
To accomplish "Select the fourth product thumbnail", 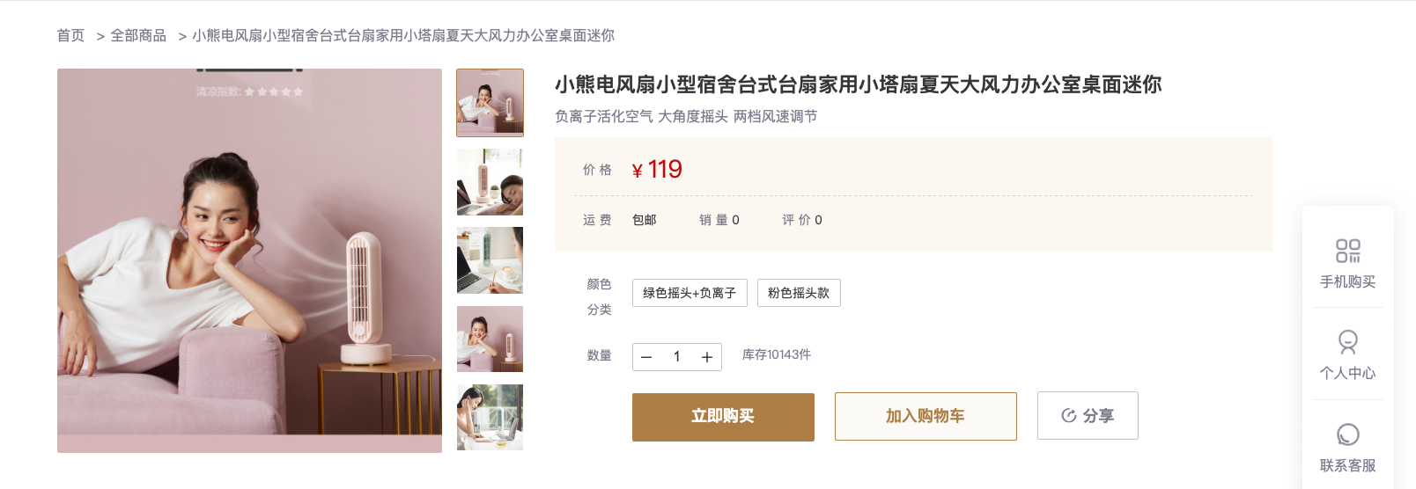I will tap(490, 339).
